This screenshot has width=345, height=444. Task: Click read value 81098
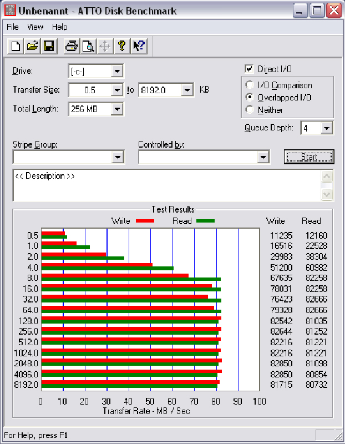[x=316, y=364]
